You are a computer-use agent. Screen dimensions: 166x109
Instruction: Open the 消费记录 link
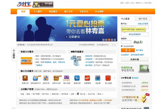click(x=55, y=94)
